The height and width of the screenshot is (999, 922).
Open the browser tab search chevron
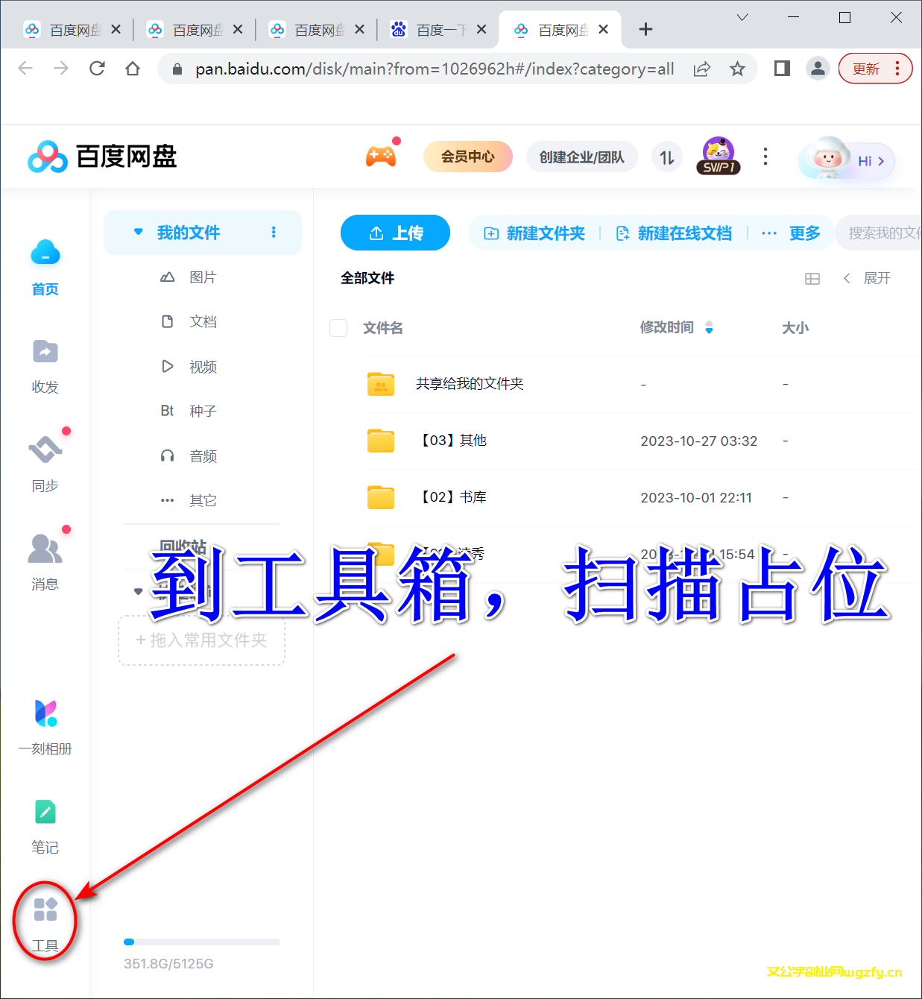point(742,17)
